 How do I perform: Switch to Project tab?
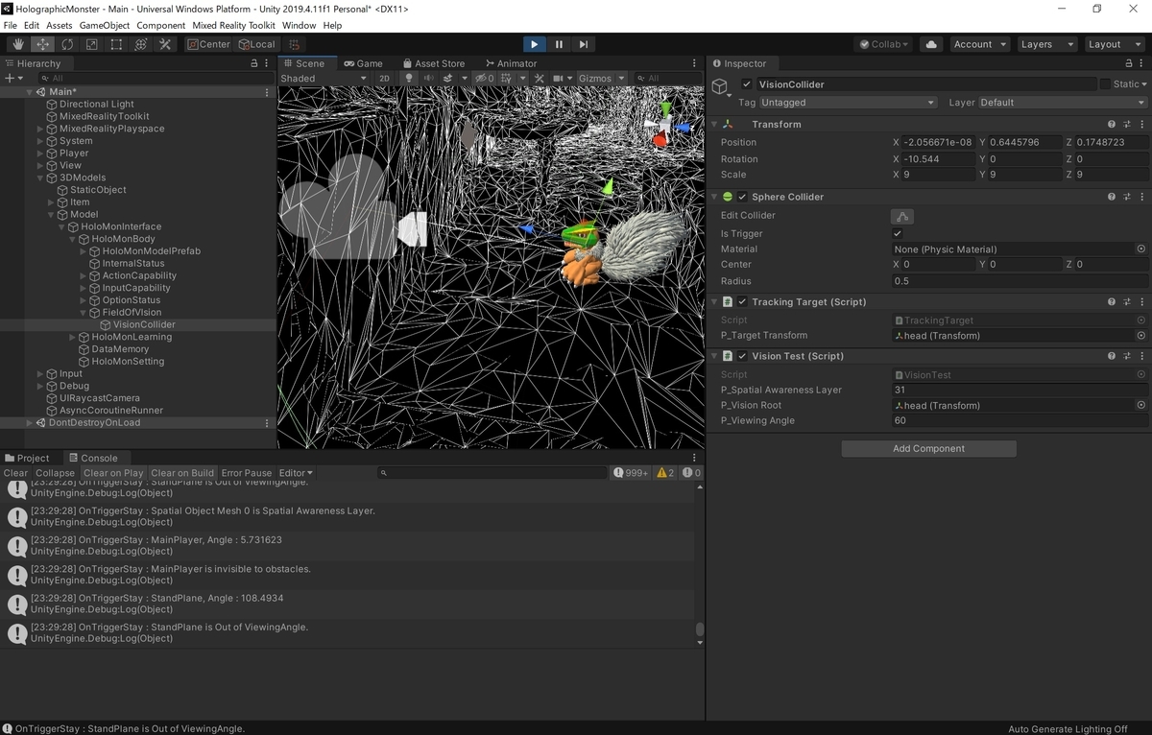(27, 458)
